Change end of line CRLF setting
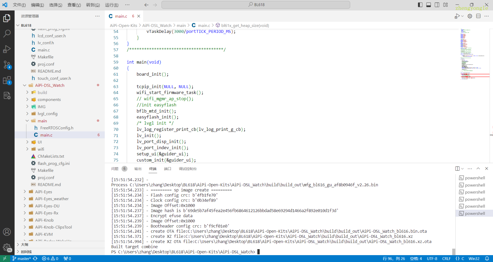This screenshot has height=262, width=493. 446,258
